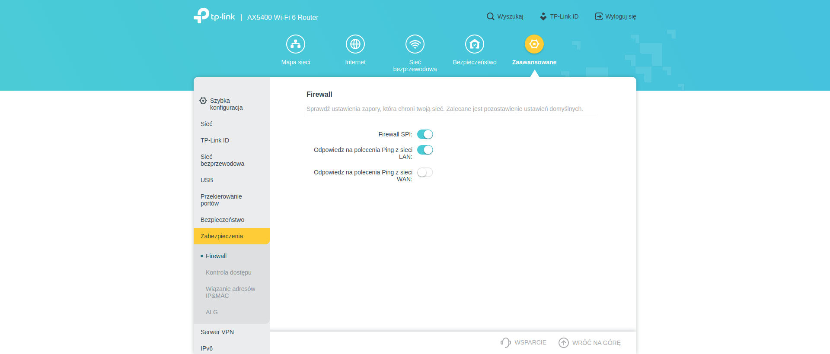Viewport: 830px width, 354px height.
Task: Click the Wyloguj się logout icon
Action: point(599,16)
